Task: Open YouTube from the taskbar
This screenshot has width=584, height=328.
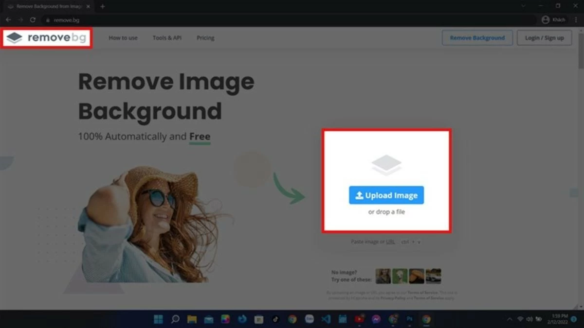Action: pos(360,319)
